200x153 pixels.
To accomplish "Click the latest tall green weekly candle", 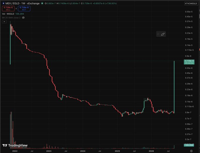I will [x=174, y=87].
